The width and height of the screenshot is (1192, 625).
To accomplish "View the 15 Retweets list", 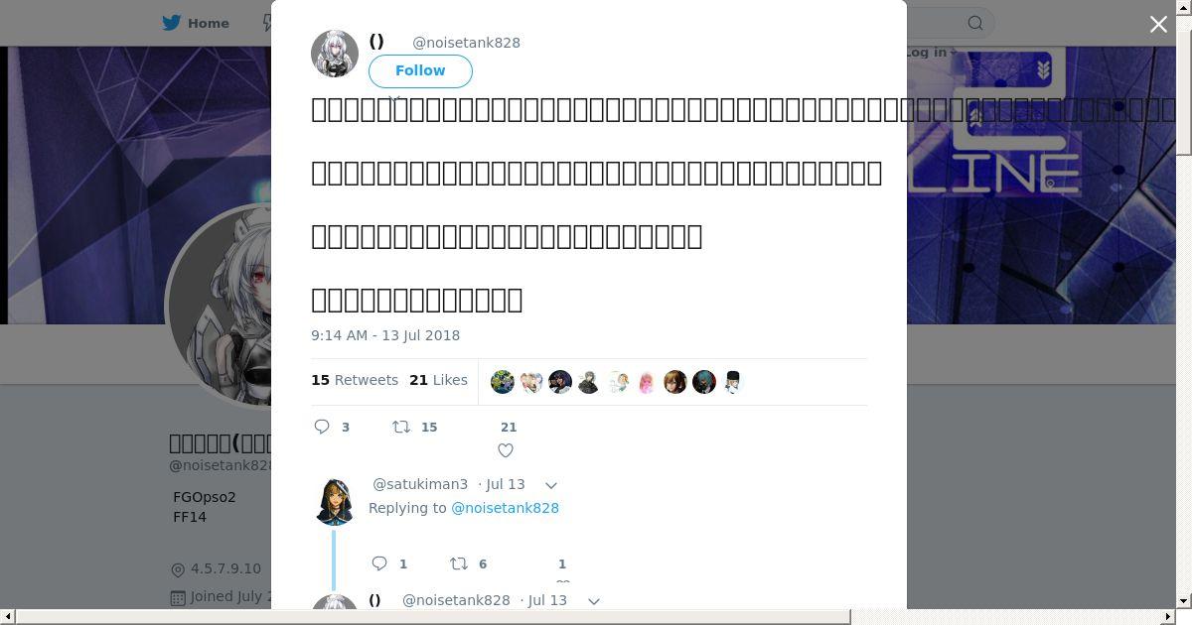I will 355,380.
